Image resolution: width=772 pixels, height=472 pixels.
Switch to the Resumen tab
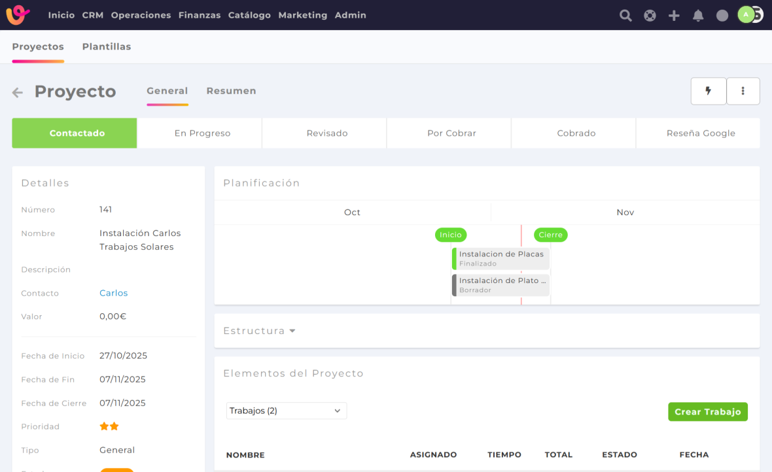point(231,91)
